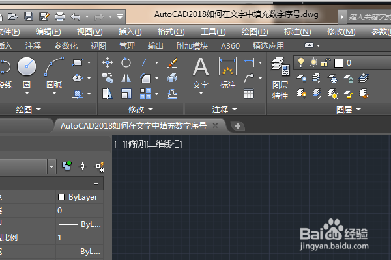Activate the Rotate tool
Screen dimensions: 391x260
tap(126, 62)
